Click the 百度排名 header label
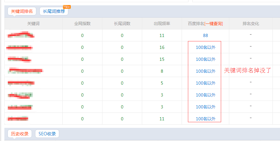 pos(196,23)
